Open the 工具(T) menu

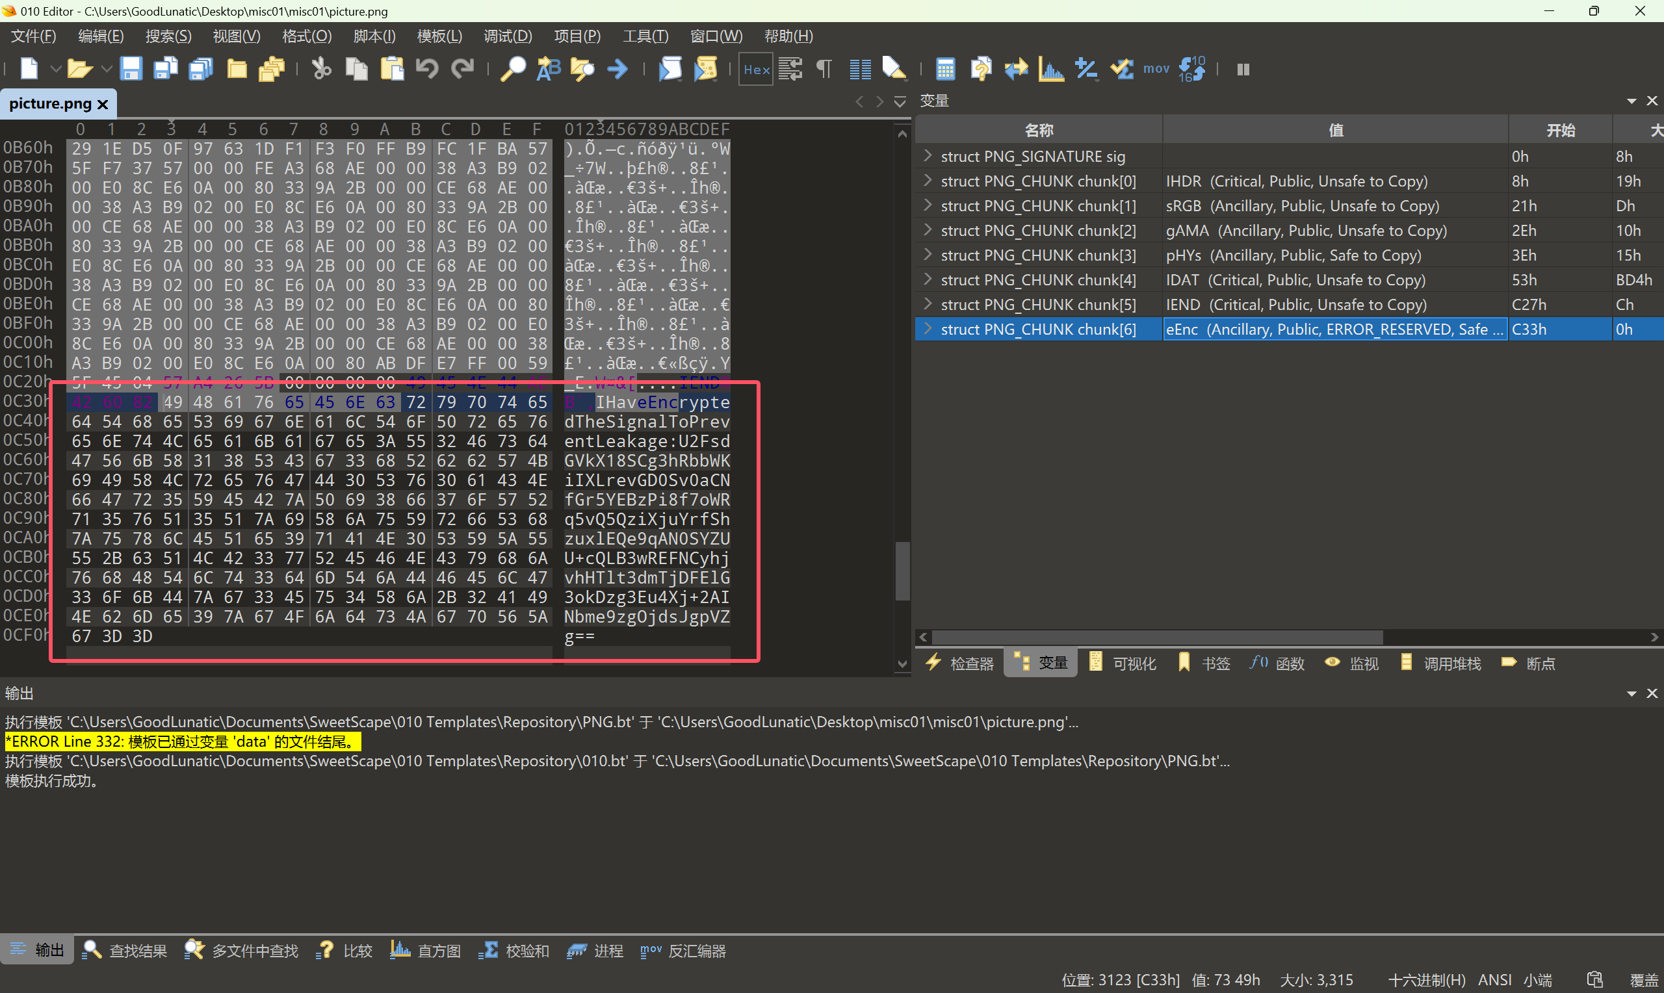click(645, 36)
